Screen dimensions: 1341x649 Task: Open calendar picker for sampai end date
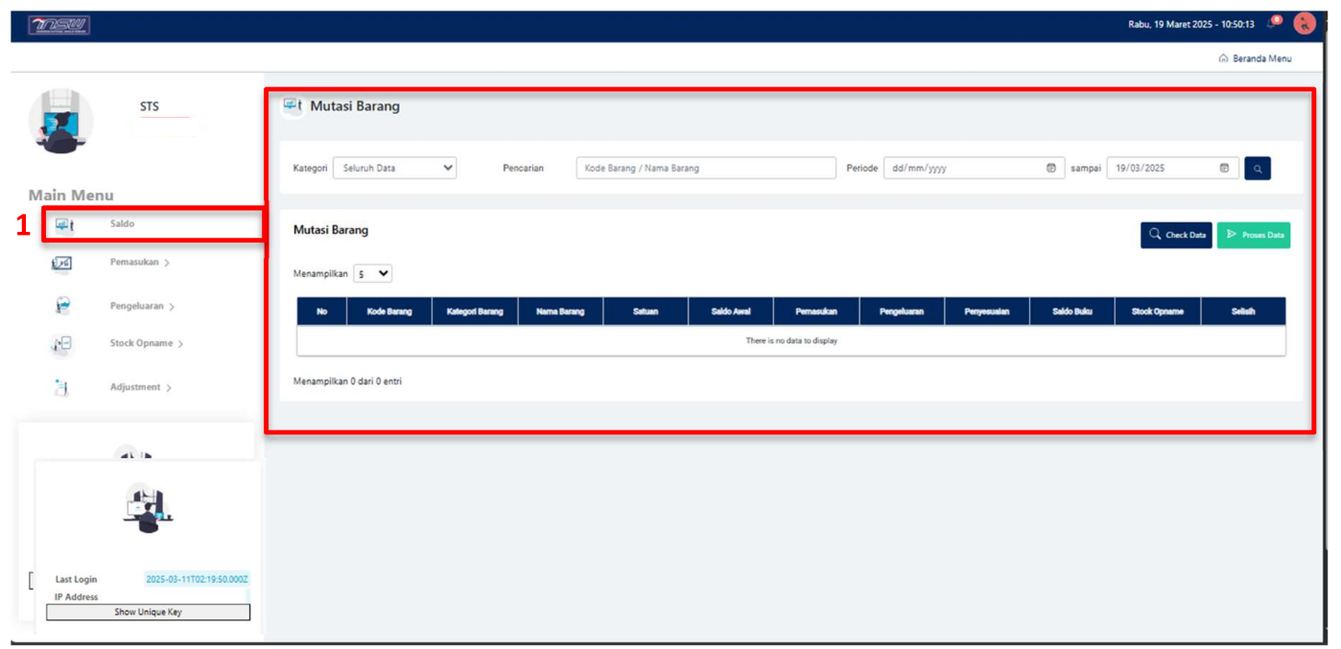(x=1224, y=168)
